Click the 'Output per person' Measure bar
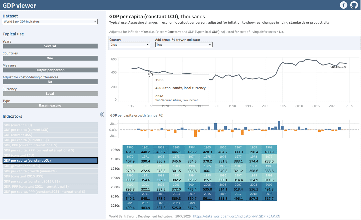Viewport: 361px width, 220px height. (50, 70)
